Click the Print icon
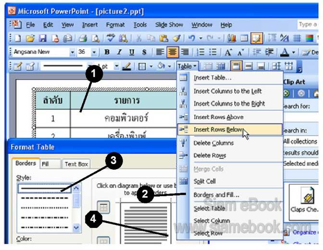This screenshot has width=323, height=250. pos(83,38)
